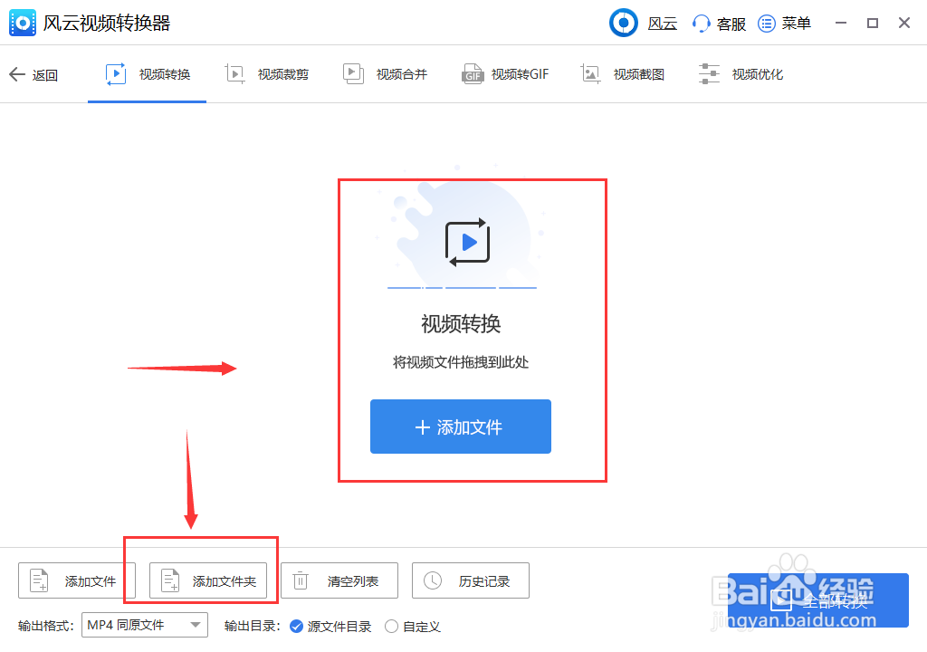Click the GIF file icon

(473, 74)
